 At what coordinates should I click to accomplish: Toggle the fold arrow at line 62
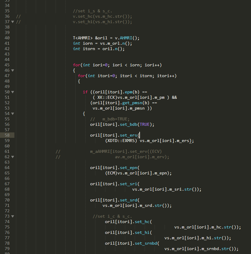(x=13, y=157)
